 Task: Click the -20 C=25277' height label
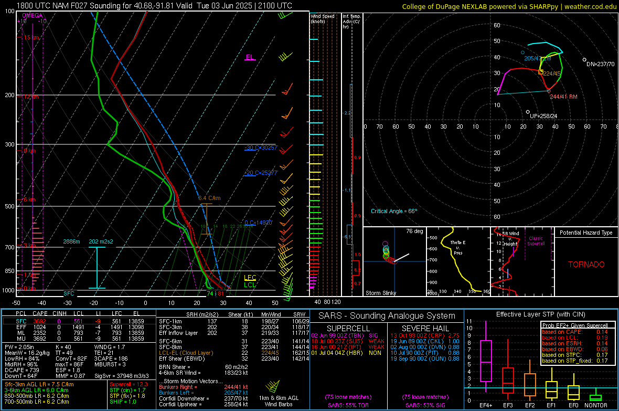coord(261,173)
